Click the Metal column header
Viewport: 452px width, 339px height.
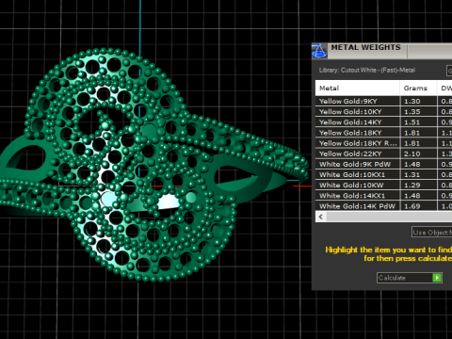coord(358,89)
